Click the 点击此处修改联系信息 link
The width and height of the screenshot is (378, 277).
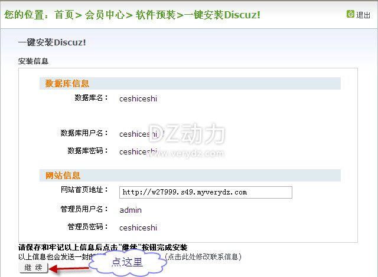coord(203,256)
